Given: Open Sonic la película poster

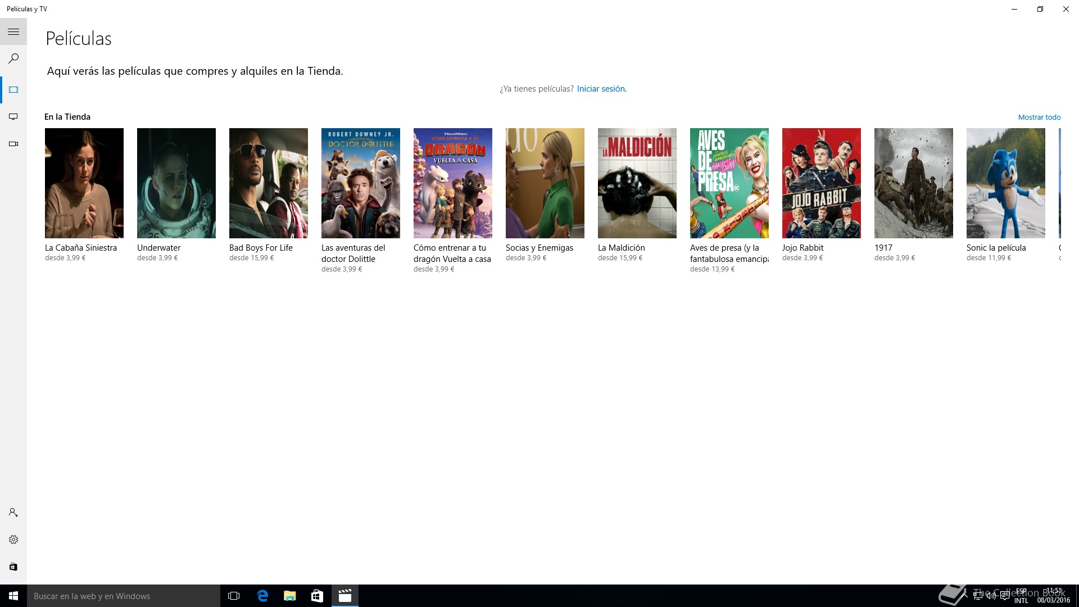Looking at the screenshot, I should 1006,183.
